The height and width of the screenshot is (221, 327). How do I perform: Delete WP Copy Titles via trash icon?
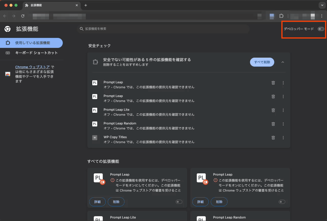tap(273, 137)
